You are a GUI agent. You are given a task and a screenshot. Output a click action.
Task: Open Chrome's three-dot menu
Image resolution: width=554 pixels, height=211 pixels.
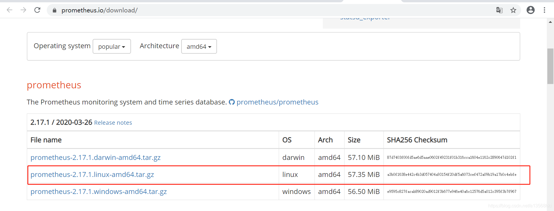pos(544,10)
